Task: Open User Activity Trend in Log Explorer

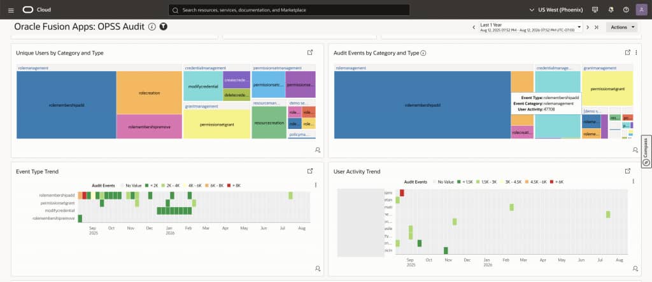Action: (x=628, y=171)
